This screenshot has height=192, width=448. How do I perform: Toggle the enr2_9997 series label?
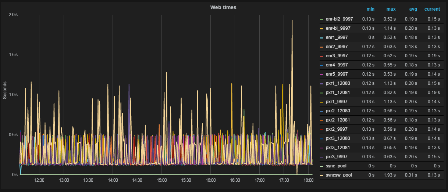tap(337, 47)
